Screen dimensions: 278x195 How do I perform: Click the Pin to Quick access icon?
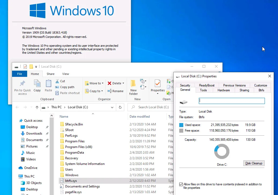[23, 84]
